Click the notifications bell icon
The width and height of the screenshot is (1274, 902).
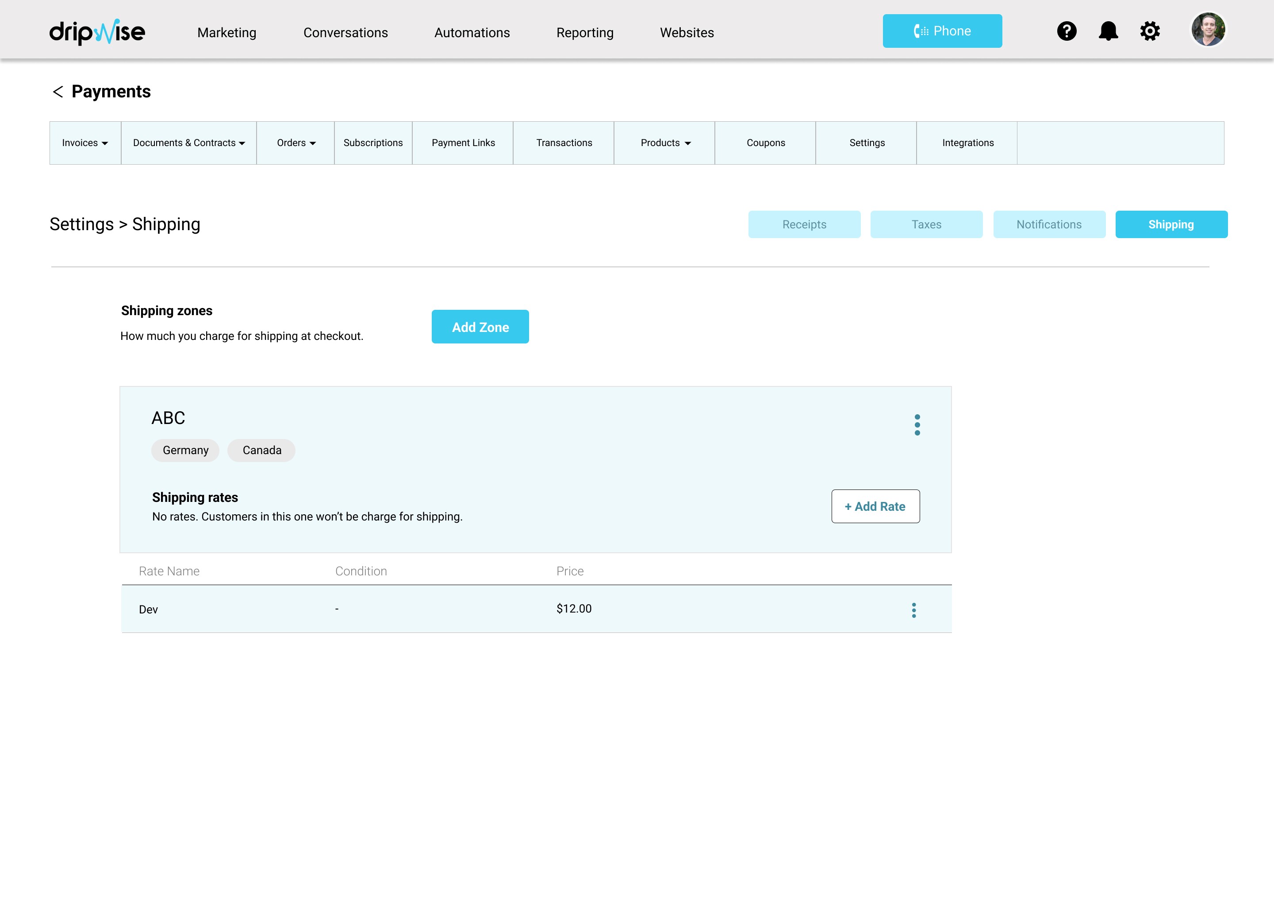[x=1108, y=31]
